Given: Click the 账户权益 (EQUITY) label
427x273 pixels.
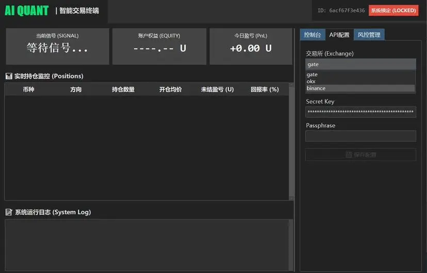Looking at the screenshot, I should [x=159, y=36].
